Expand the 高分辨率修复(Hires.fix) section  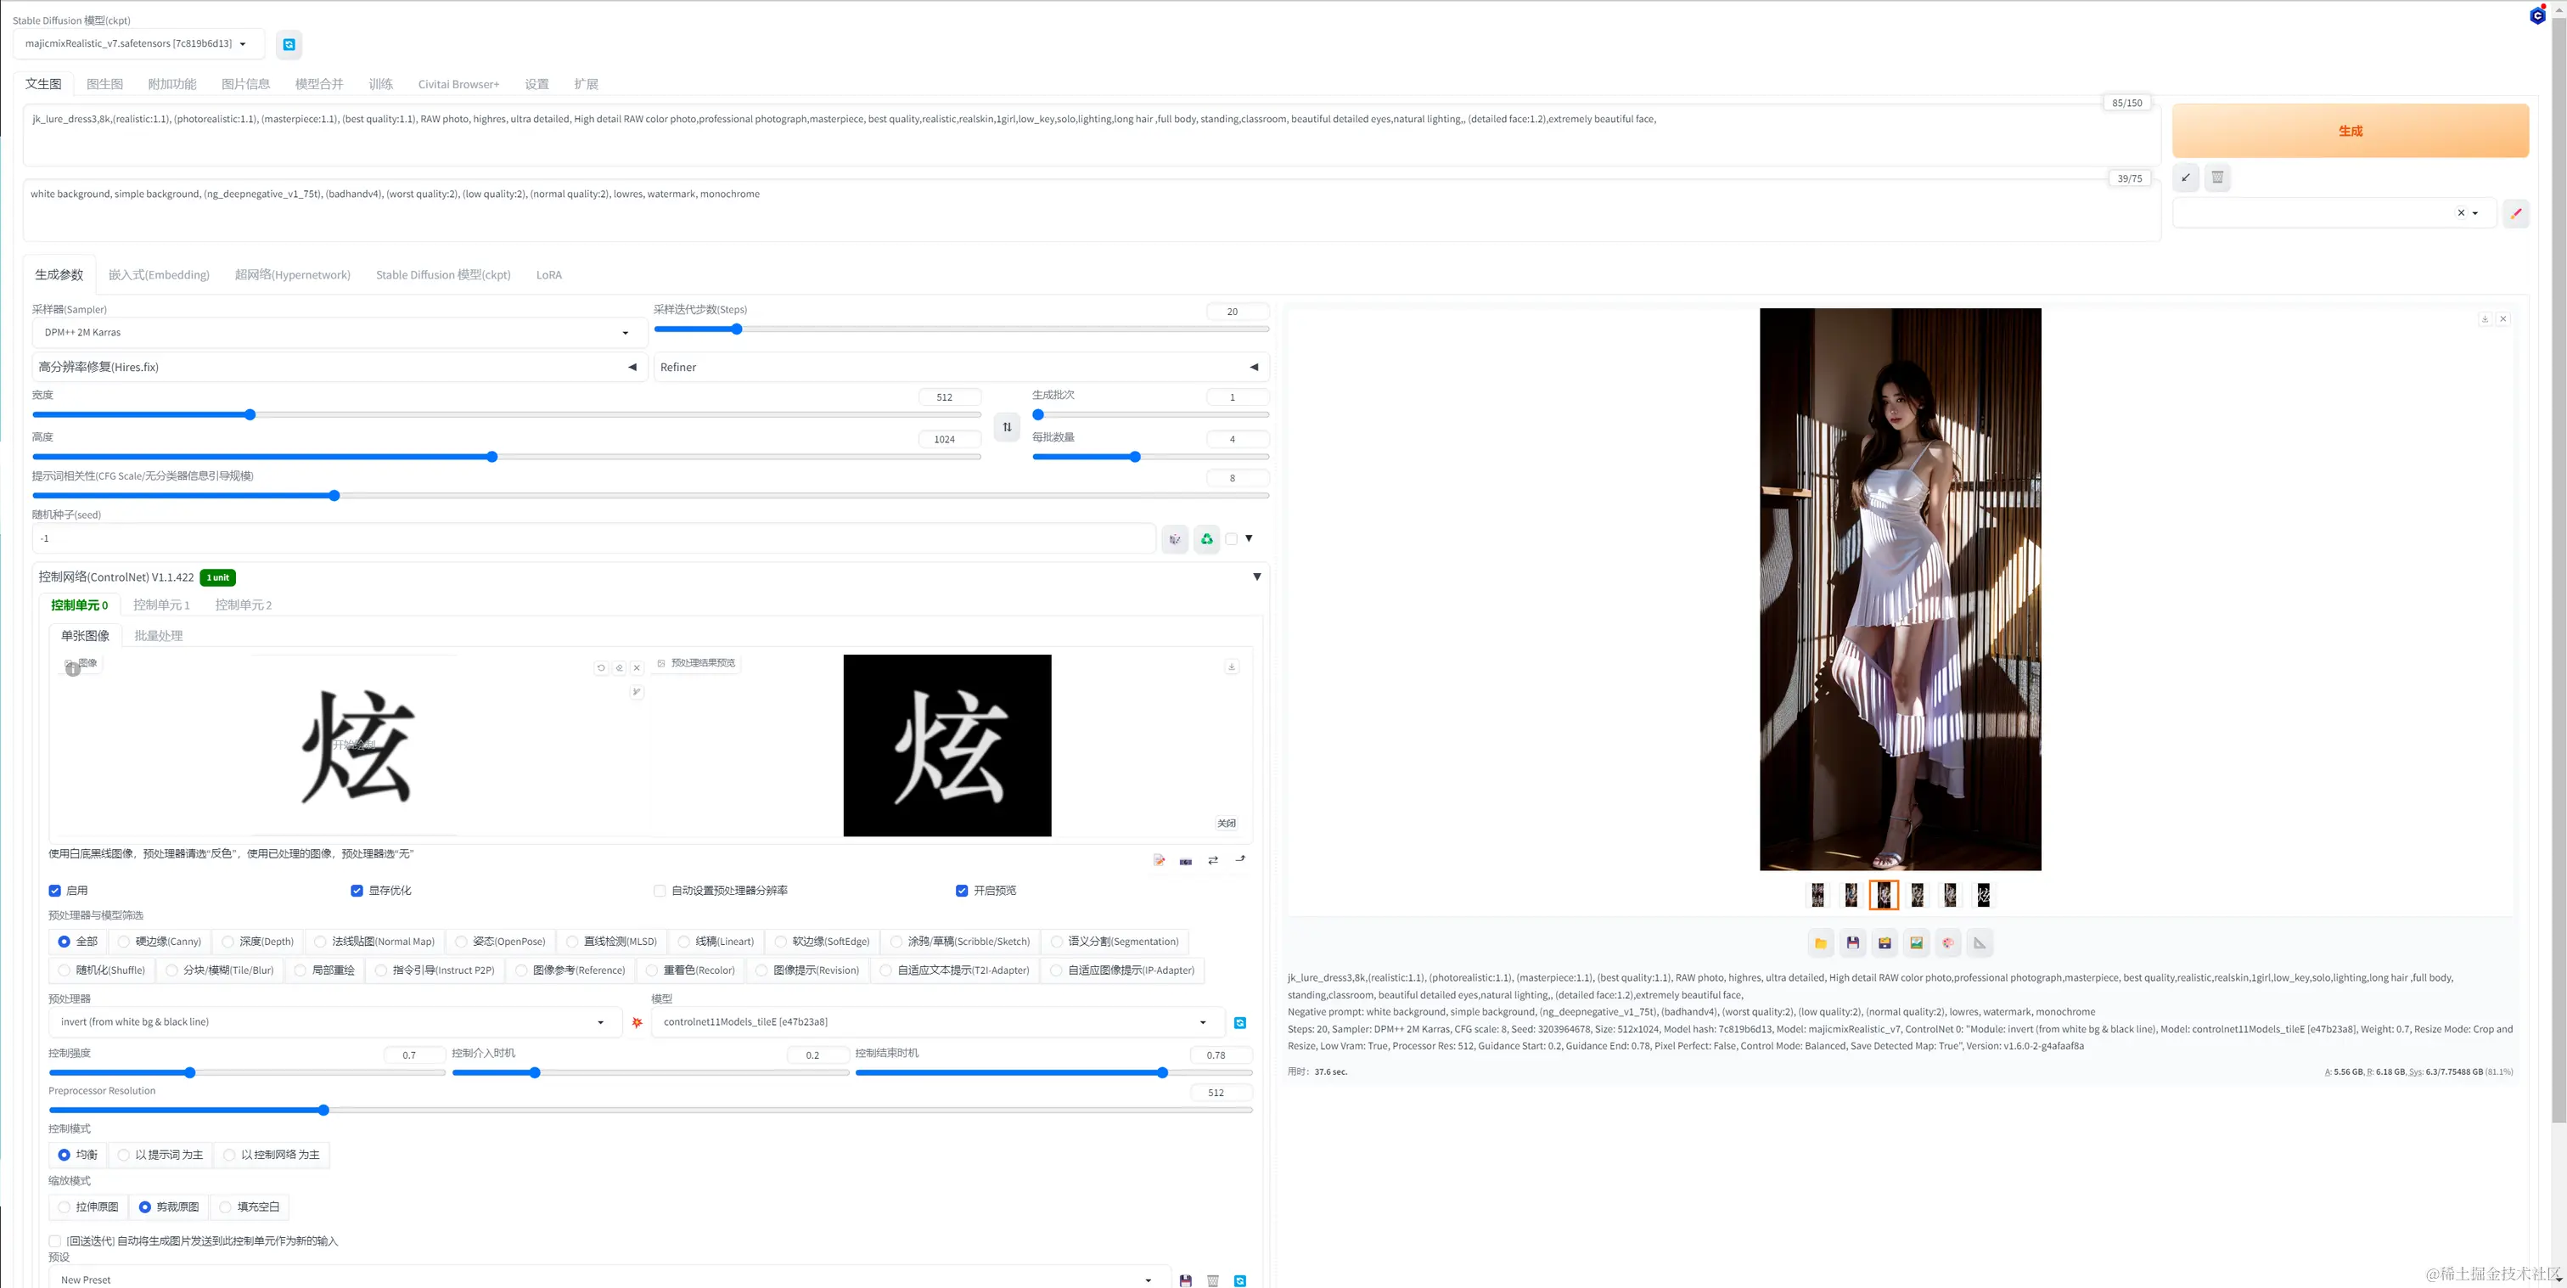[339, 367]
